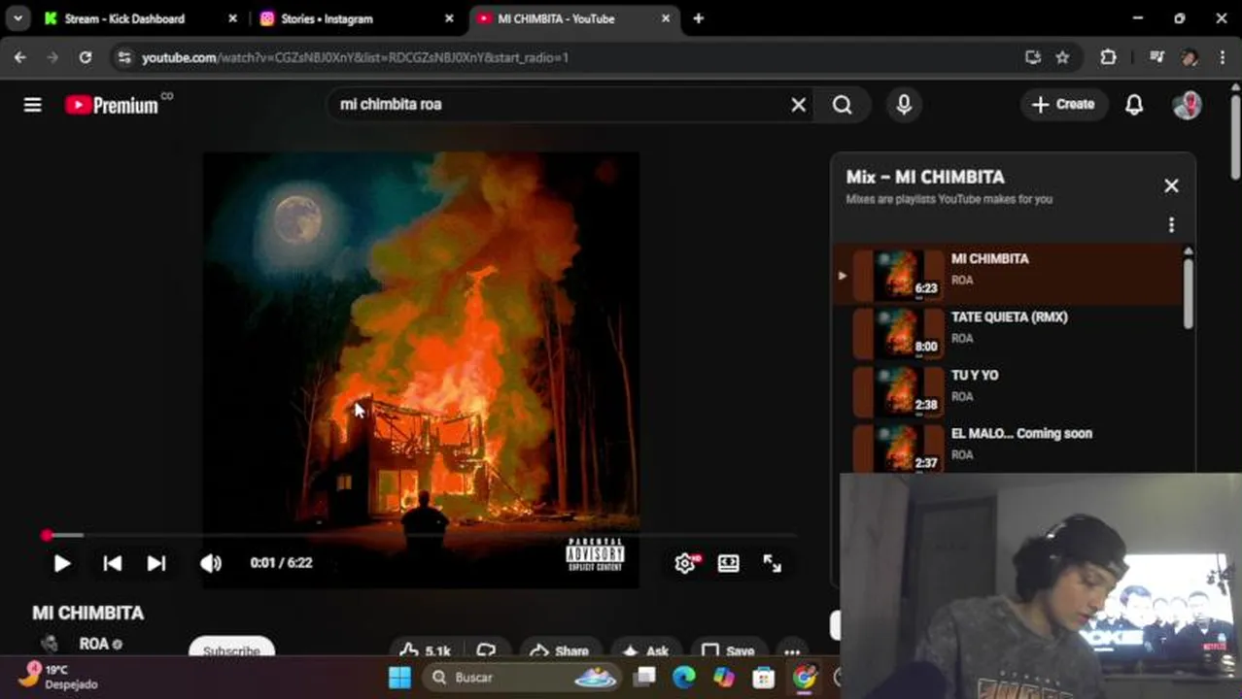The height and width of the screenshot is (699, 1242).
Task: Open the tab search dropdown arrow
Action: tap(17, 18)
